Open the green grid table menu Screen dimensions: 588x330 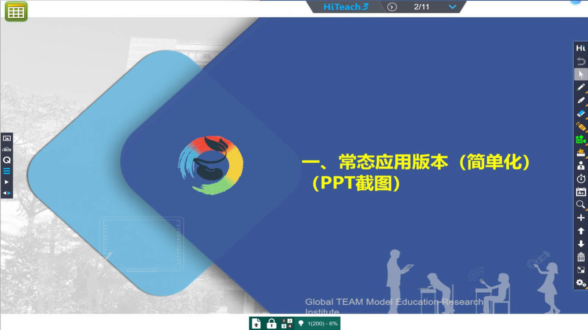[16, 12]
